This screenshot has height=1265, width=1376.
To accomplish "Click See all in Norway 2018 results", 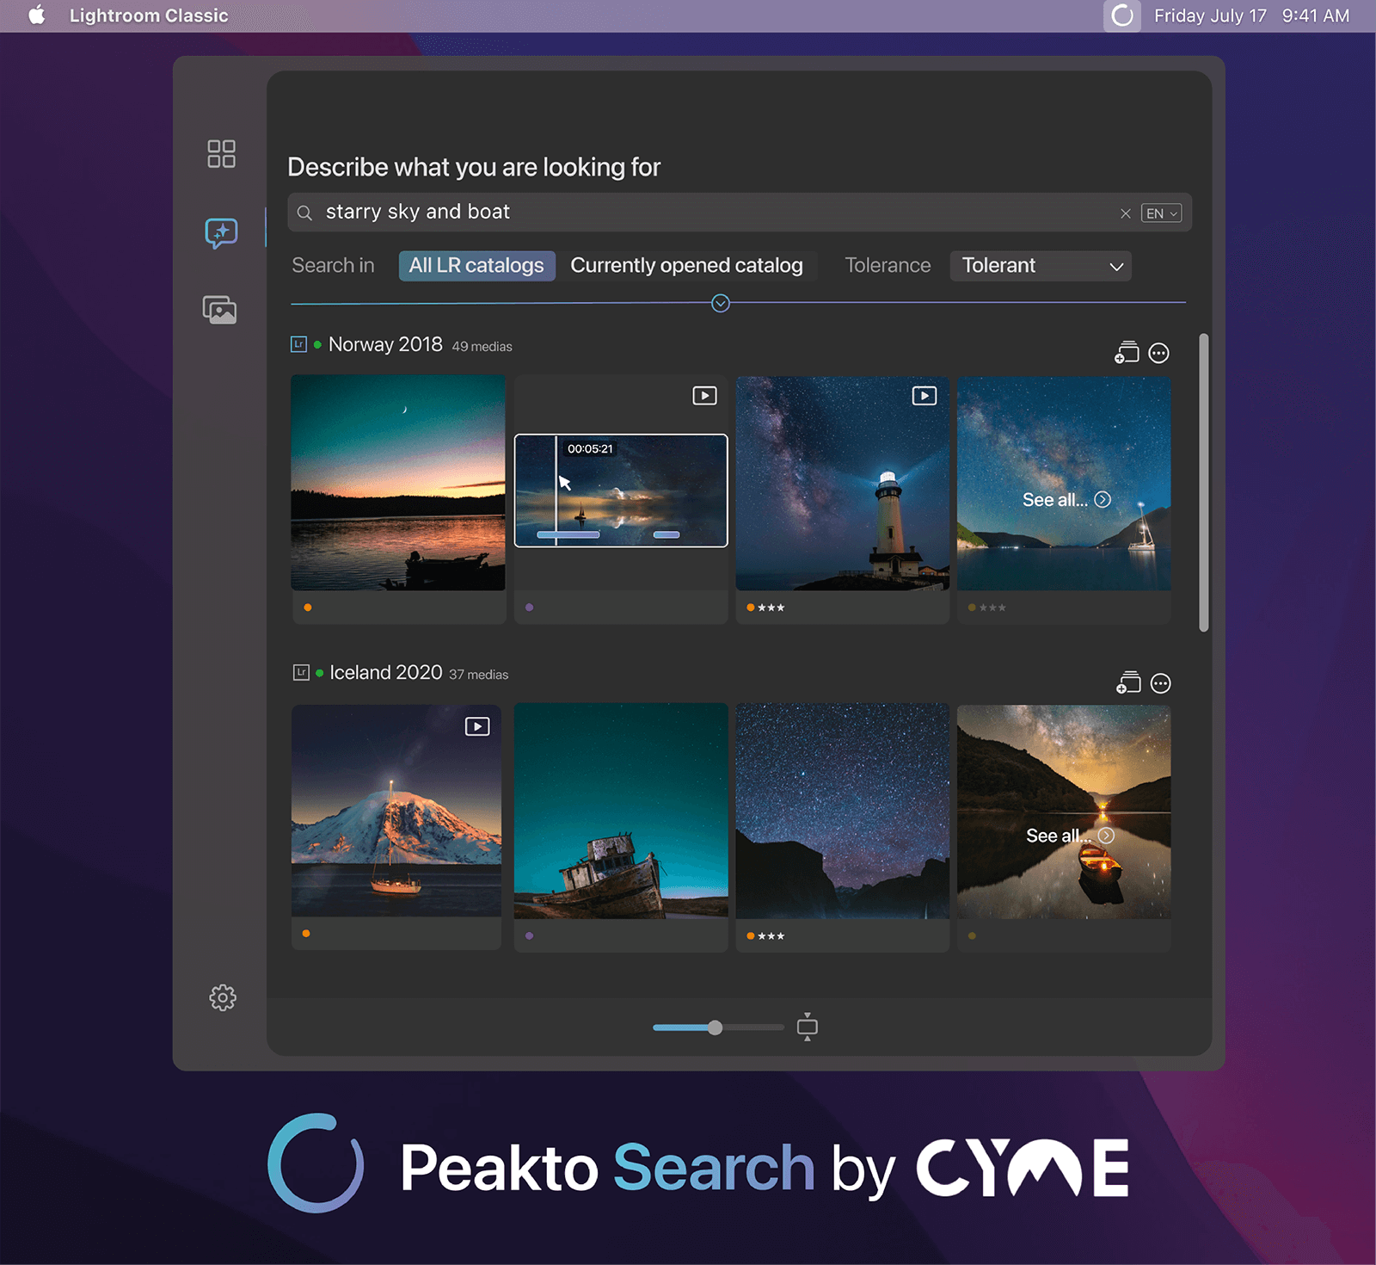I will pos(1066,500).
